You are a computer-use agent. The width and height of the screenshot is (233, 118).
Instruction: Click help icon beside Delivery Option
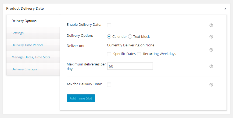pos(211,37)
